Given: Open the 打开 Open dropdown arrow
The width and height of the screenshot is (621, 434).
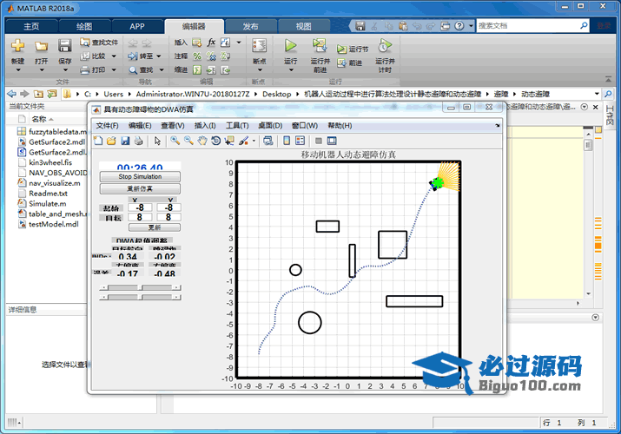Looking at the screenshot, I should (x=42, y=70).
